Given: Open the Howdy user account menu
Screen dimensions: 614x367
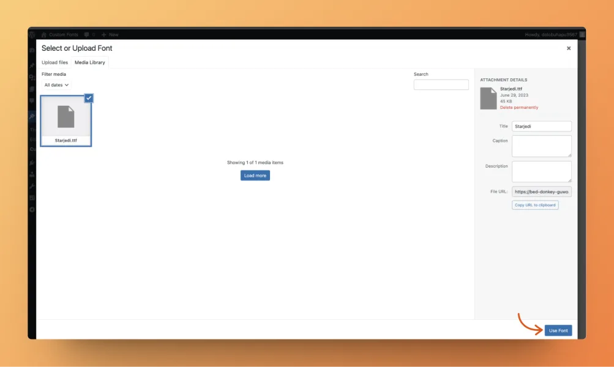Looking at the screenshot, I should pos(551,34).
